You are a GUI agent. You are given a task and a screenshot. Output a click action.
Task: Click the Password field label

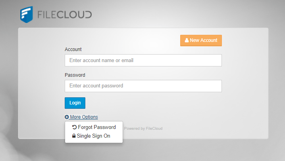[75, 75]
